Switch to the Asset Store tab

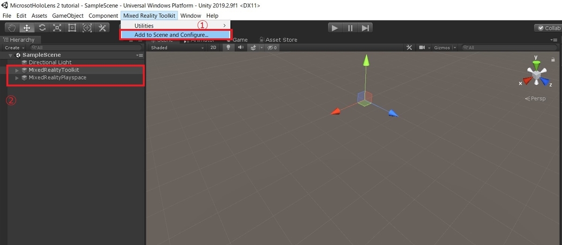click(278, 40)
